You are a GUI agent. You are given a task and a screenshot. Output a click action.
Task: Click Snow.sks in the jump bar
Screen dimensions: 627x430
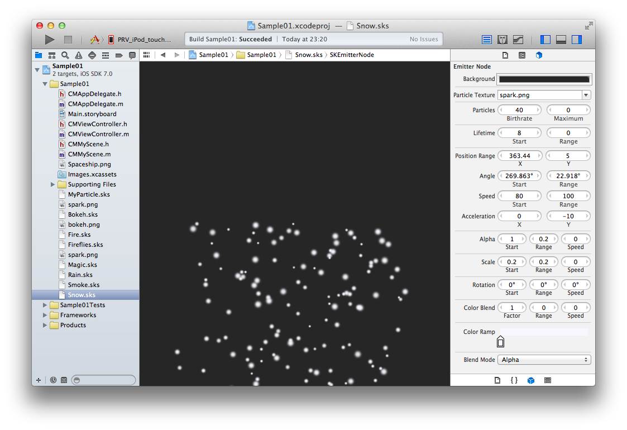point(304,55)
